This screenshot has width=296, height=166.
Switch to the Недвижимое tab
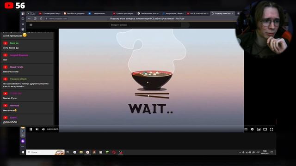pos(99,13)
